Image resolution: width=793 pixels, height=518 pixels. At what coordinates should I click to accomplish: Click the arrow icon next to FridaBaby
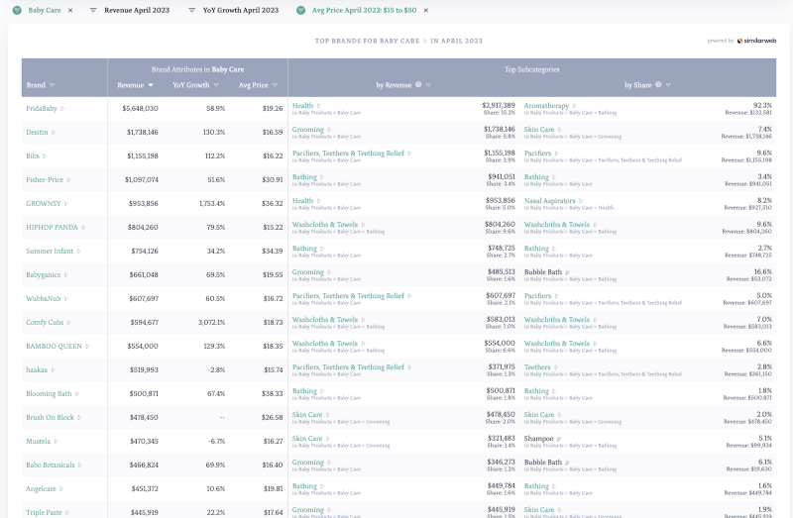pyautogui.click(x=62, y=108)
